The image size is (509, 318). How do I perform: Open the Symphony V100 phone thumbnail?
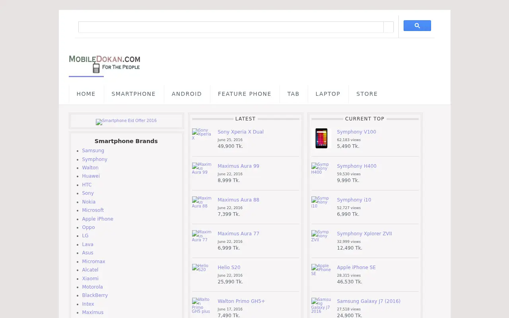click(x=321, y=138)
